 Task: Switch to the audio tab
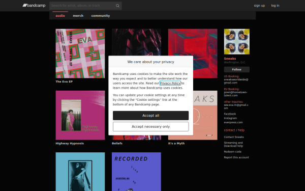(60, 16)
